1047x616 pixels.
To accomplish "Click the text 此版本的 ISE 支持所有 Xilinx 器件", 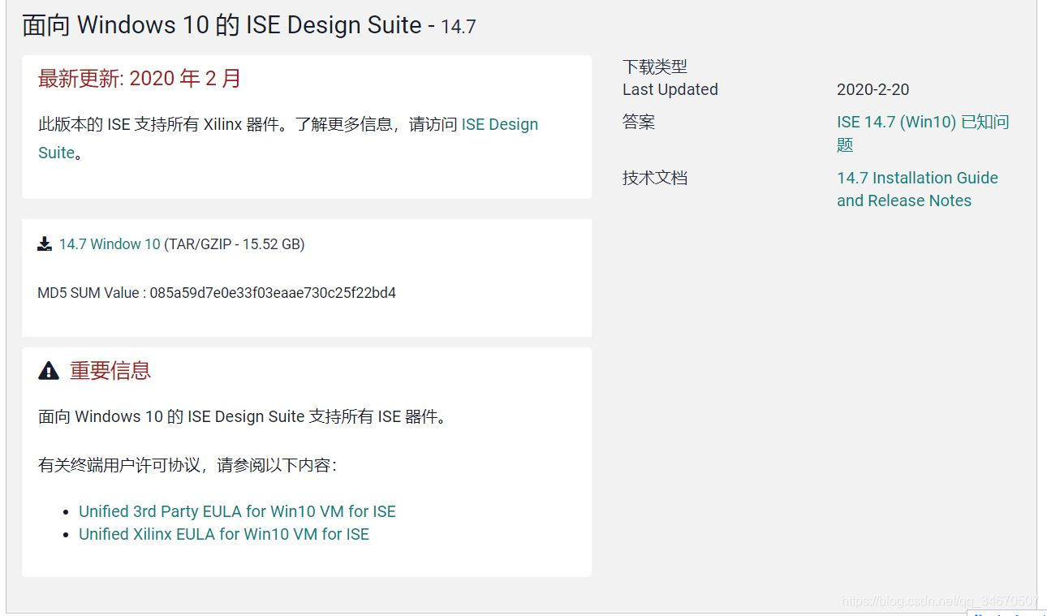I will coord(163,124).
